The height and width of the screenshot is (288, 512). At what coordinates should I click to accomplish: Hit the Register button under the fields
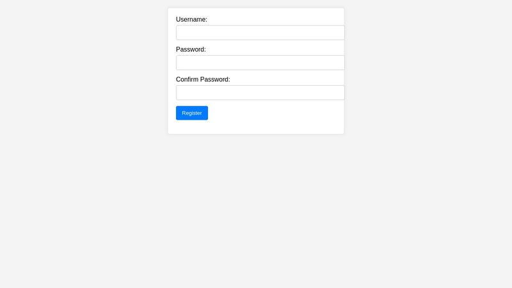pos(192,113)
